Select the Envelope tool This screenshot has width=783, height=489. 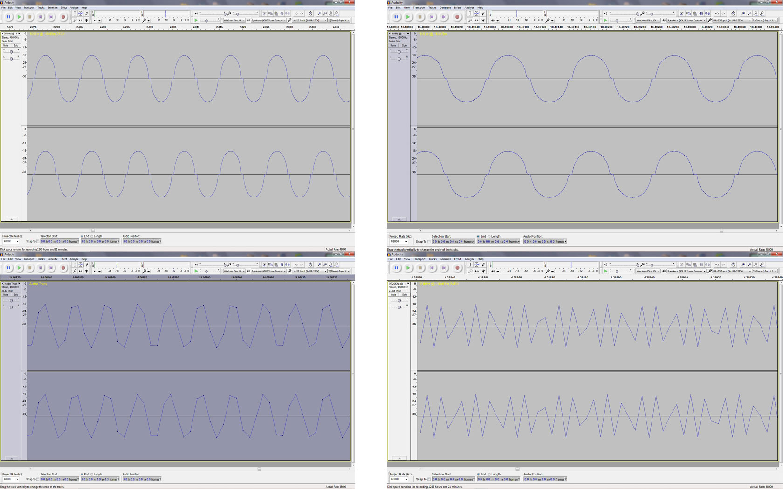click(x=81, y=13)
